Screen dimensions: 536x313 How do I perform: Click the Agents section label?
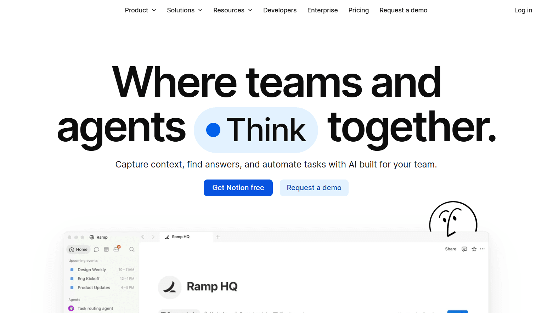click(x=74, y=300)
